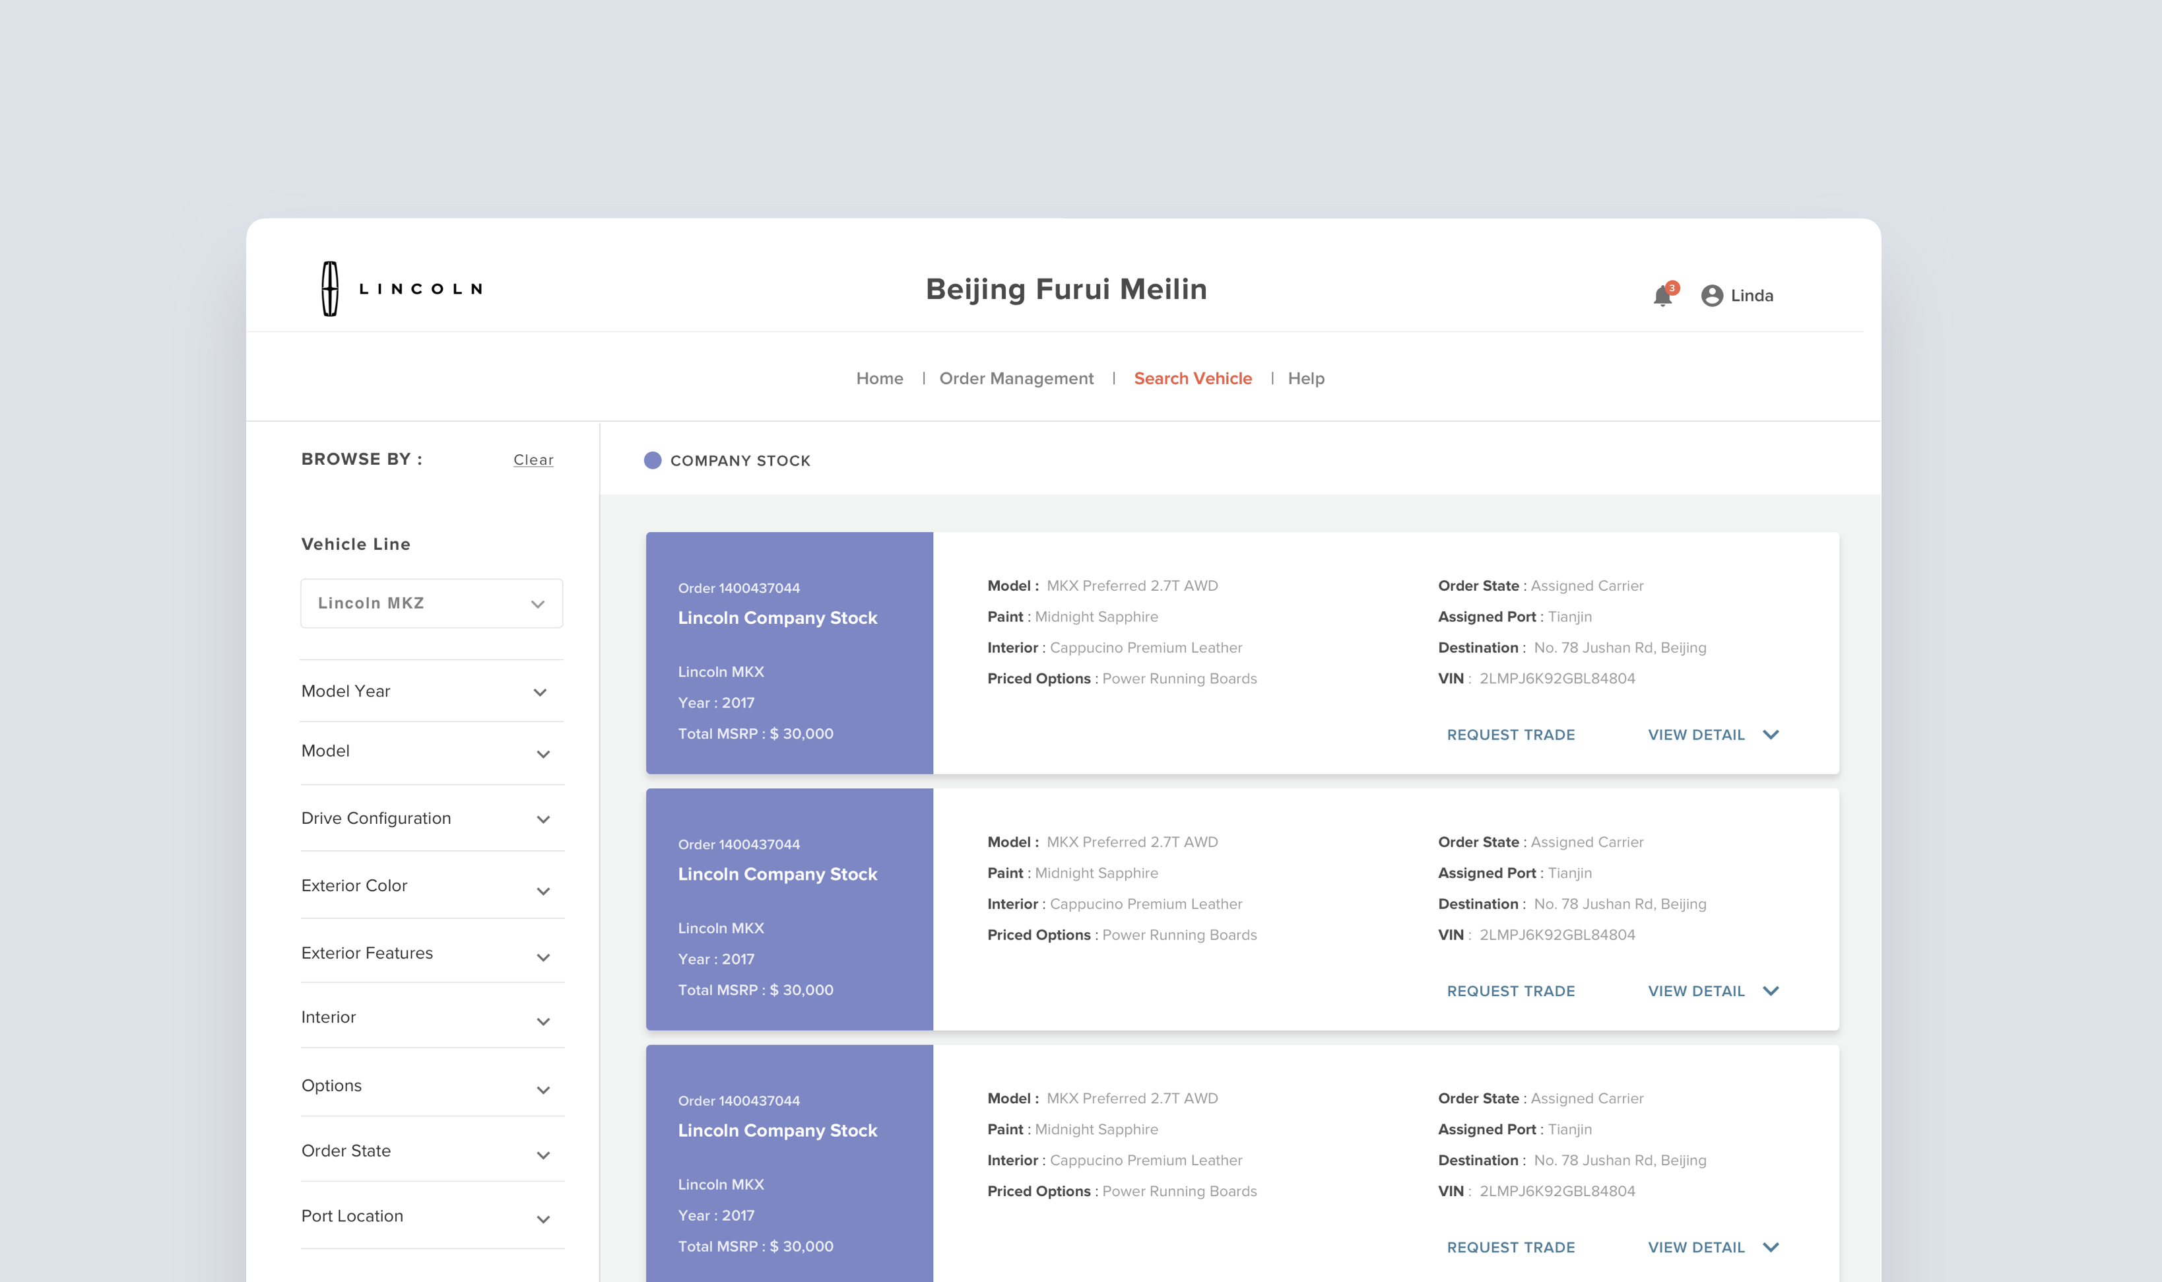2162x1282 pixels.
Task: Open the notification bell
Action: coord(1662,296)
